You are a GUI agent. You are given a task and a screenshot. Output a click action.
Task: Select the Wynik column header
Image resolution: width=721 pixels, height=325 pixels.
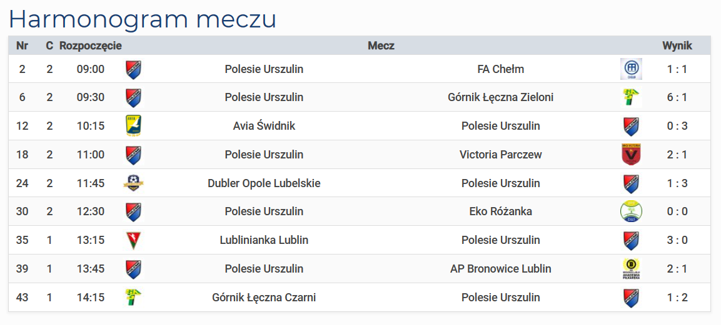(x=677, y=46)
